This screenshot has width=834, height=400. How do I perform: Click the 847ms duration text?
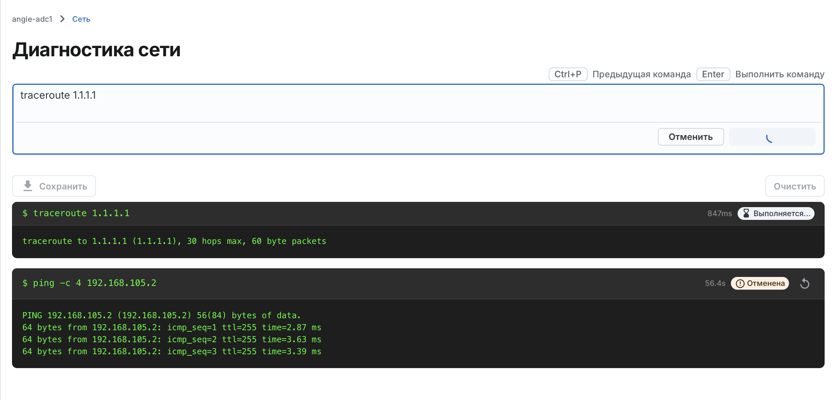click(x=720, y=214)
